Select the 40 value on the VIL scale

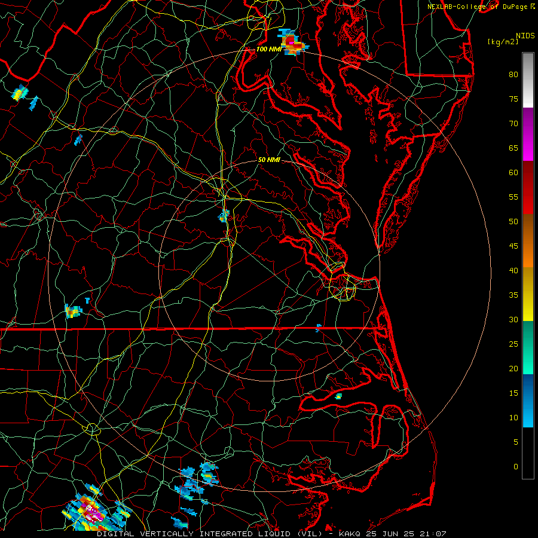513,271
